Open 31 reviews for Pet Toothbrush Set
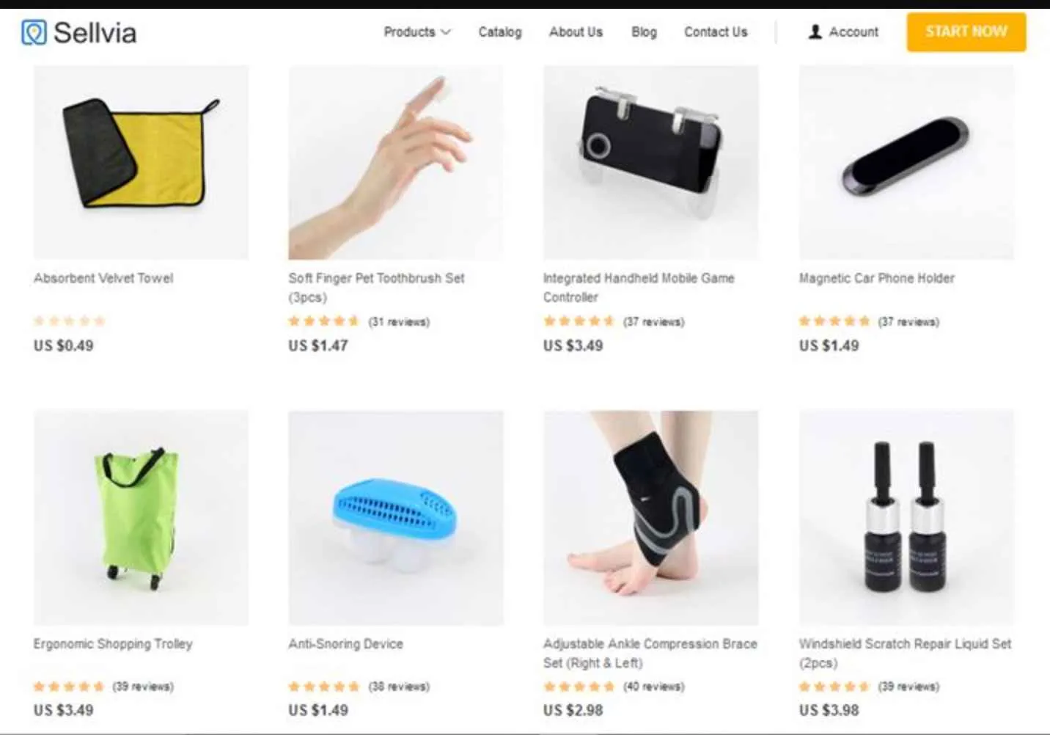Image resolution: width=1050 pixels, height=735 pixels. click(x=399, y=321)
